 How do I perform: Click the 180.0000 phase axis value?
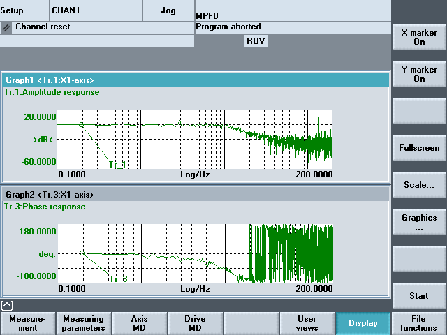click(38, 231)
